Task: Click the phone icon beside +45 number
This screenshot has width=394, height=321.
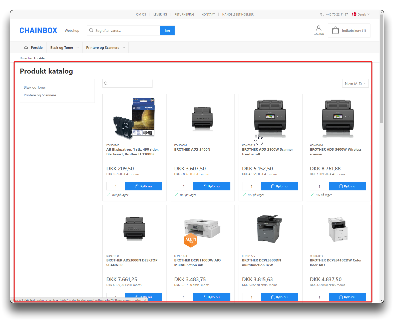Action: click(x=322, y=15)
